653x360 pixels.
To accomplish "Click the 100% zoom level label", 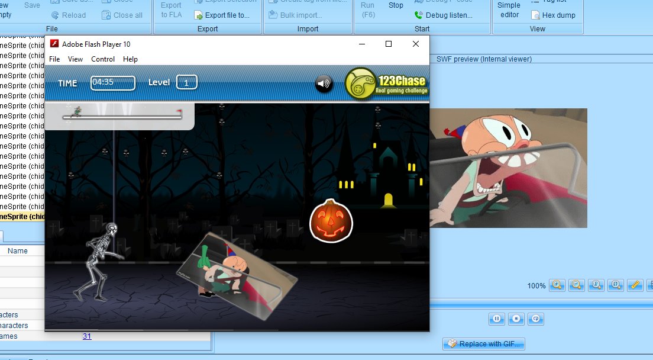I will point(536,286).
